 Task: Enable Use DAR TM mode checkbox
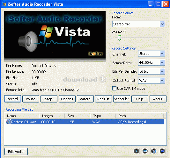pyautogui.click(x=114, y=88)
